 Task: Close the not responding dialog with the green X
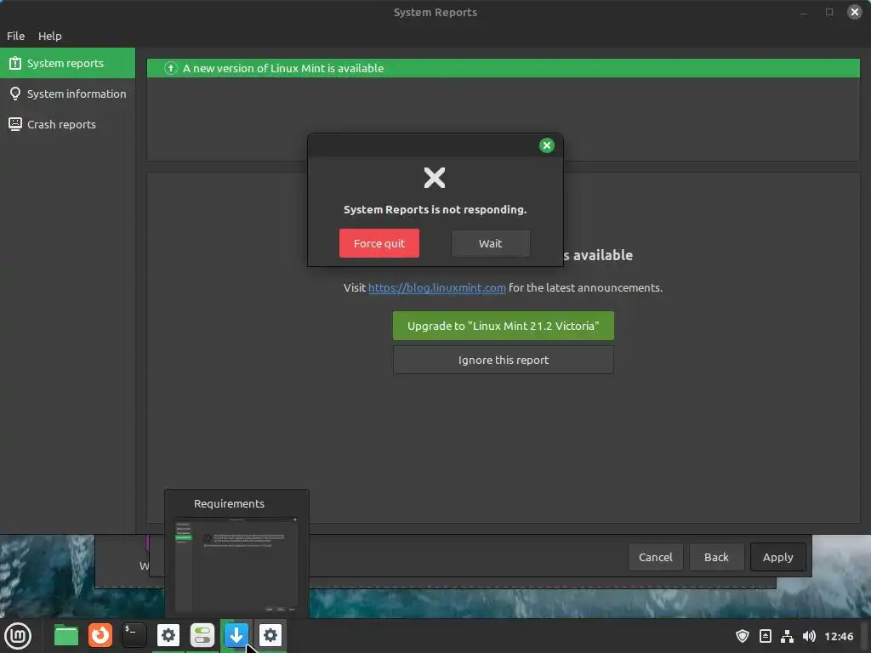(x=547, y=145)
